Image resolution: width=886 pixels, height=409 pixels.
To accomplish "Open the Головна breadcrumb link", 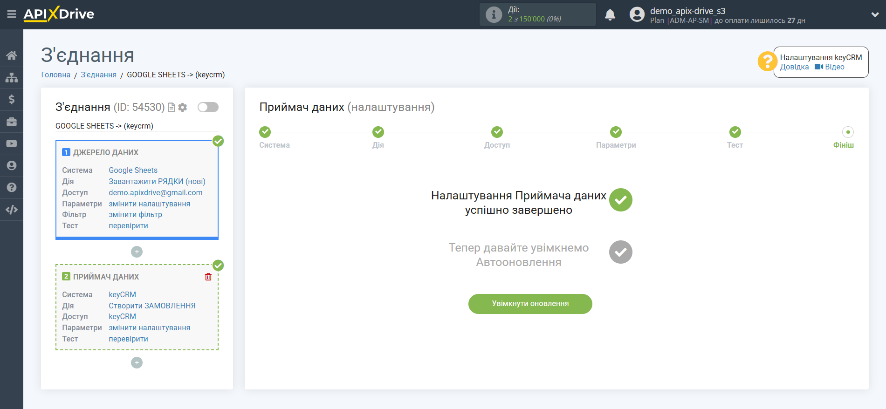I will [x=56, y=75].
